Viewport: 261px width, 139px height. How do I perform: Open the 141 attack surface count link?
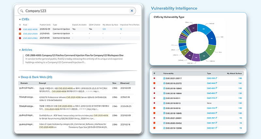tap(240, 83)
